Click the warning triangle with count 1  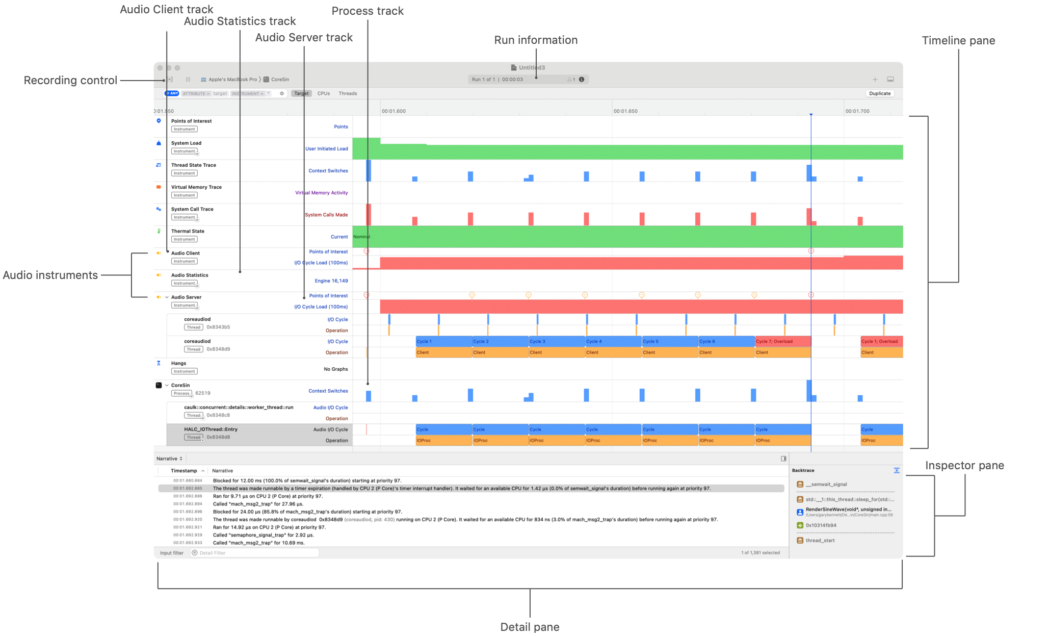pyautogui.click(x=571, y=80)
